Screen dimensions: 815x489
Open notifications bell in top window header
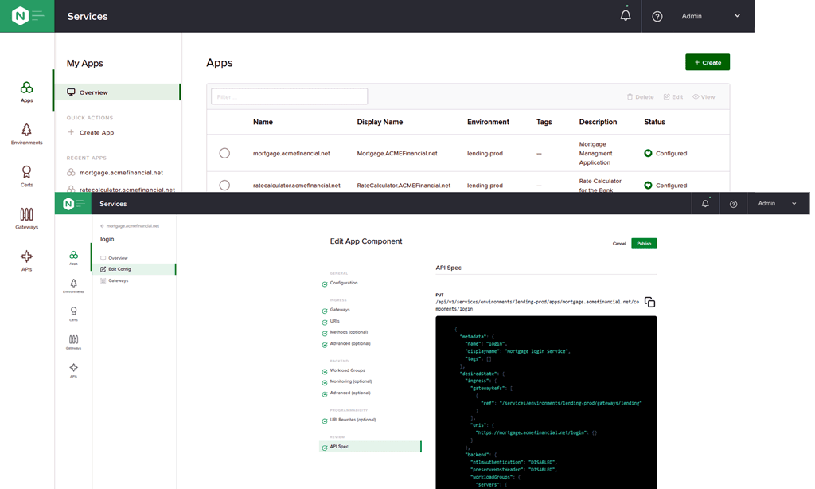(x=626, y=16)
